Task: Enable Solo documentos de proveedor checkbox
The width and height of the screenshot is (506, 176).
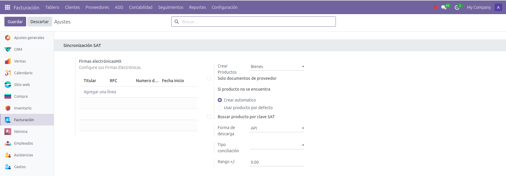Action: 209,78
